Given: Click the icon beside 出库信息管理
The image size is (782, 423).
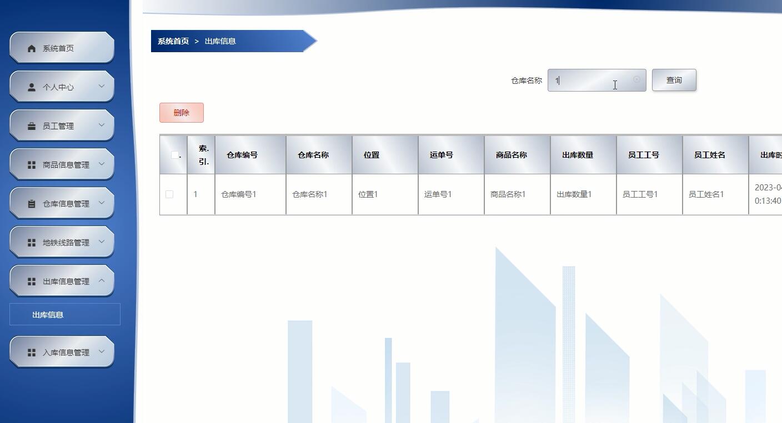Looking at the screenshot, I should pyautogui.click(x=31, y=281).
